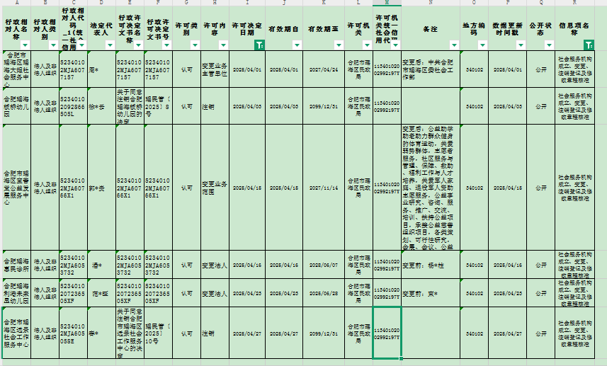This screenshot has height=366, width=607.
Task: Expand the 地方编码 filter arrow
Action: click(484, 45)
